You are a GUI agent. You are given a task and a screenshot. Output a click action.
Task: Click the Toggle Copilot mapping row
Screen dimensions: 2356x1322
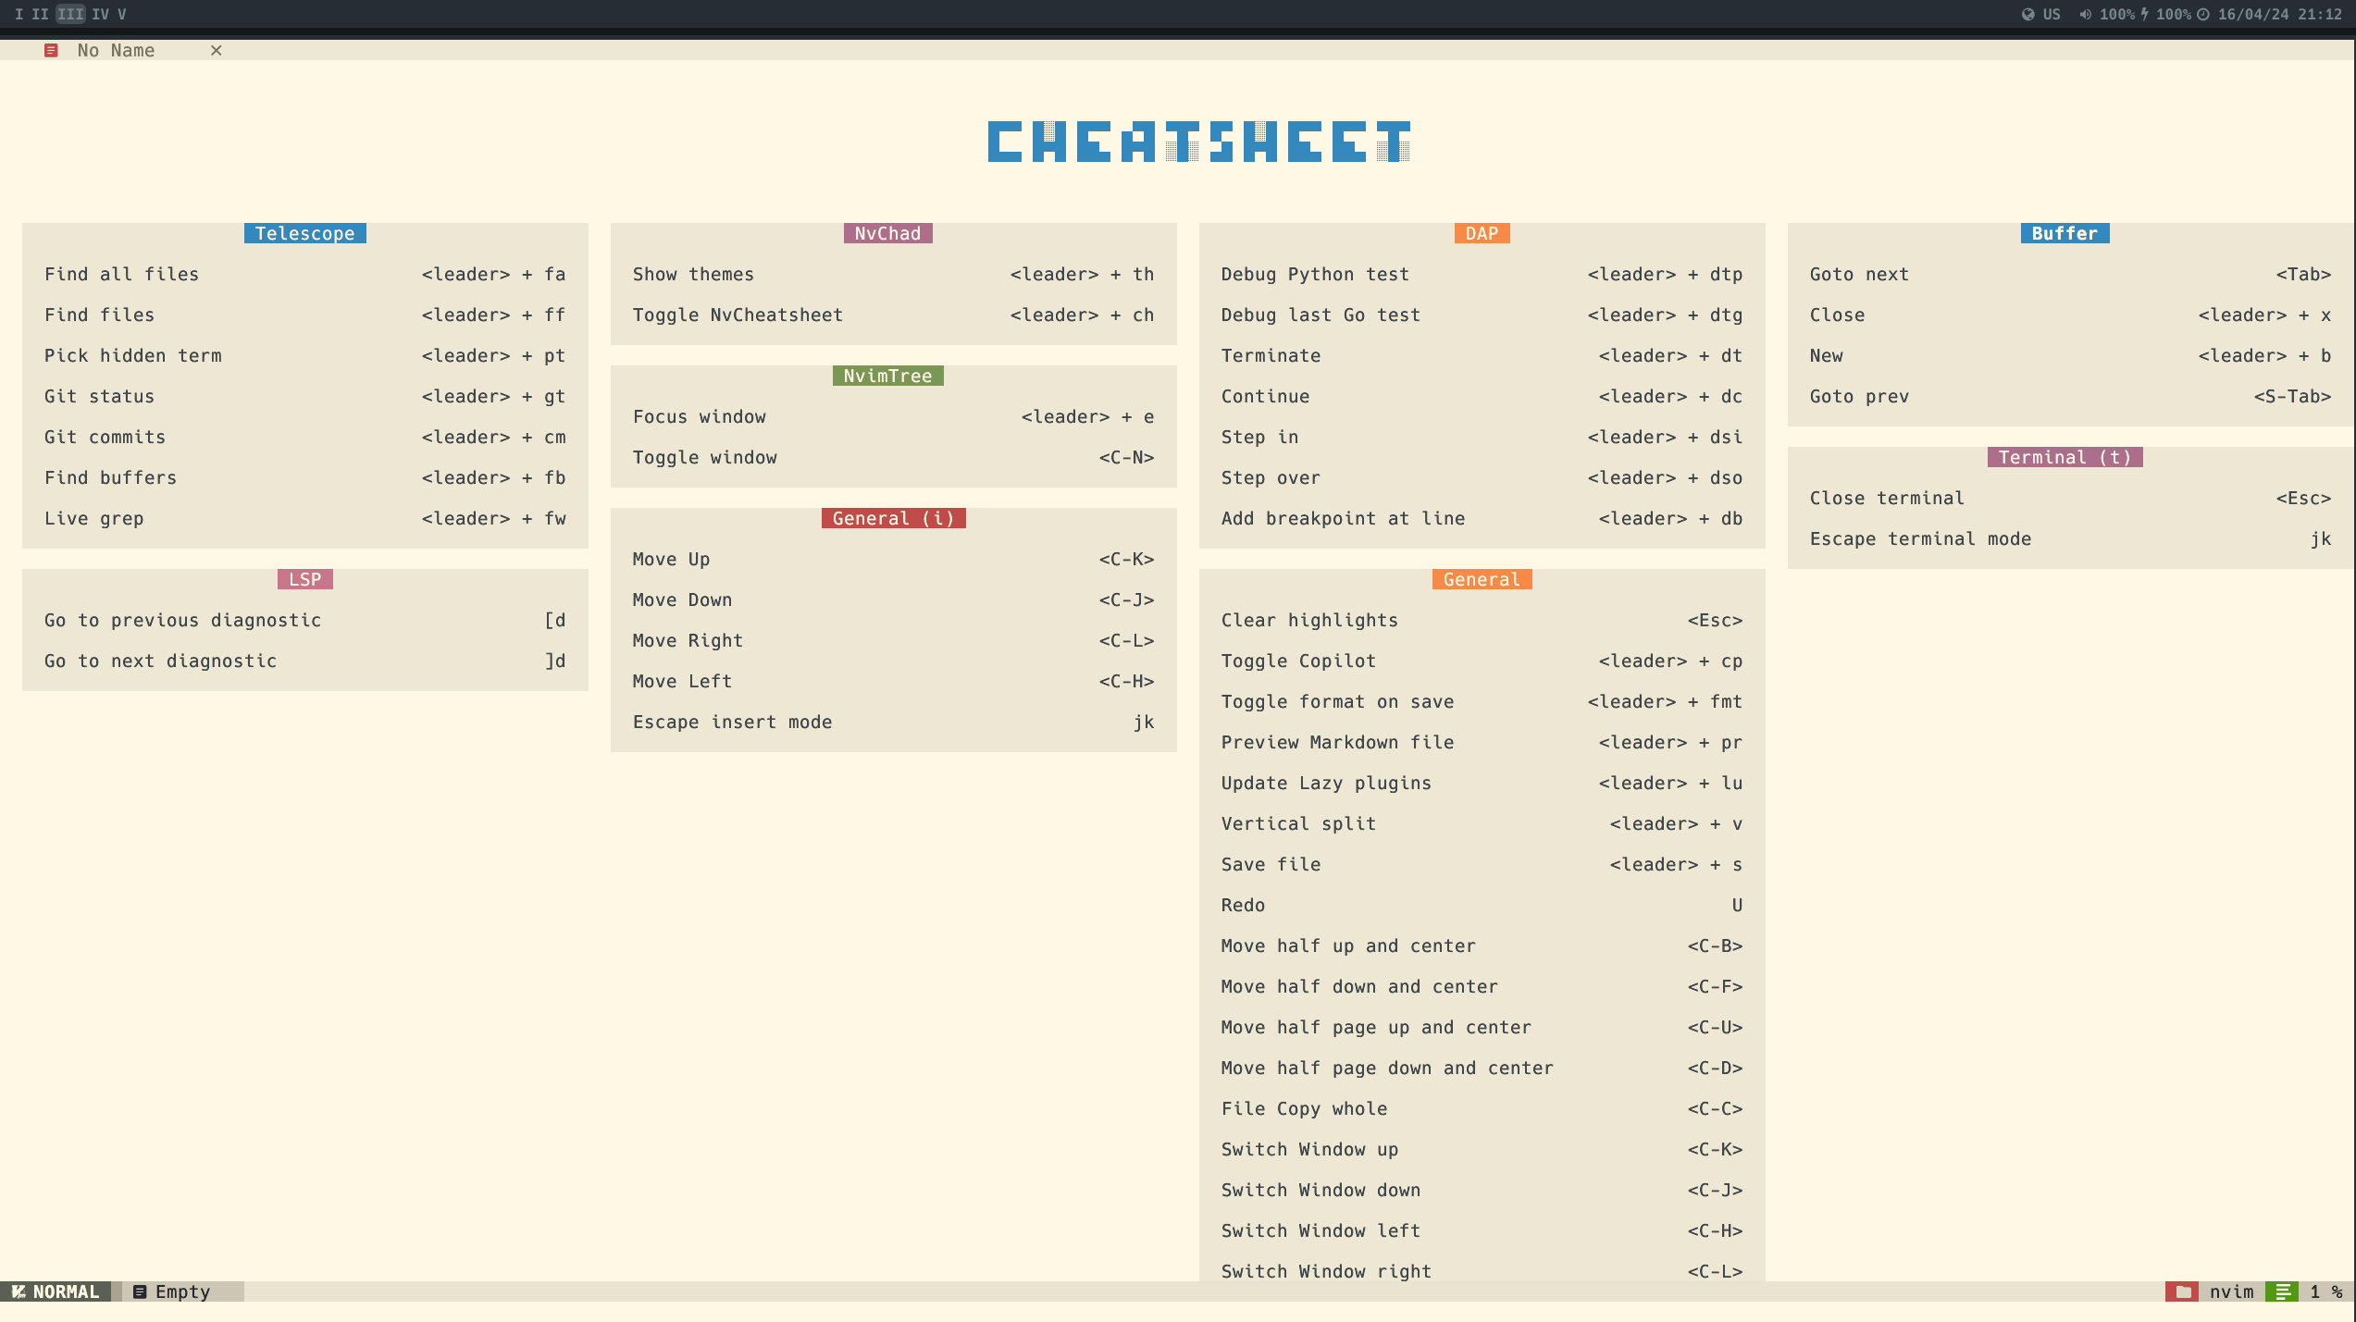(x=1481, y=661)
